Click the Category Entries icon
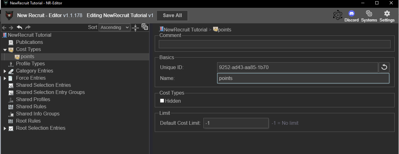Screen dimensions: 399x154 pos(11,71)
